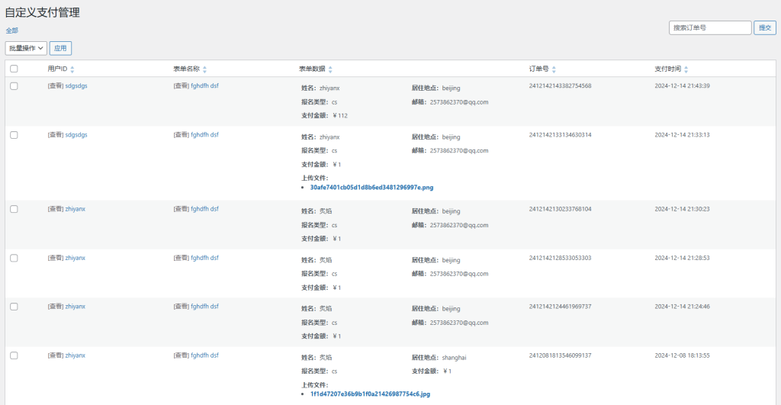Click sort arrows beside 订单号 column header

click(x=553, y=69)
